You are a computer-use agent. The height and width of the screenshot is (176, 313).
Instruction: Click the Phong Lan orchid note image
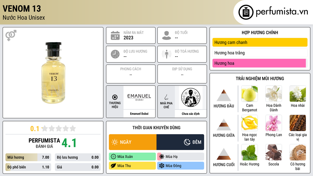click(x=274, y=123)
